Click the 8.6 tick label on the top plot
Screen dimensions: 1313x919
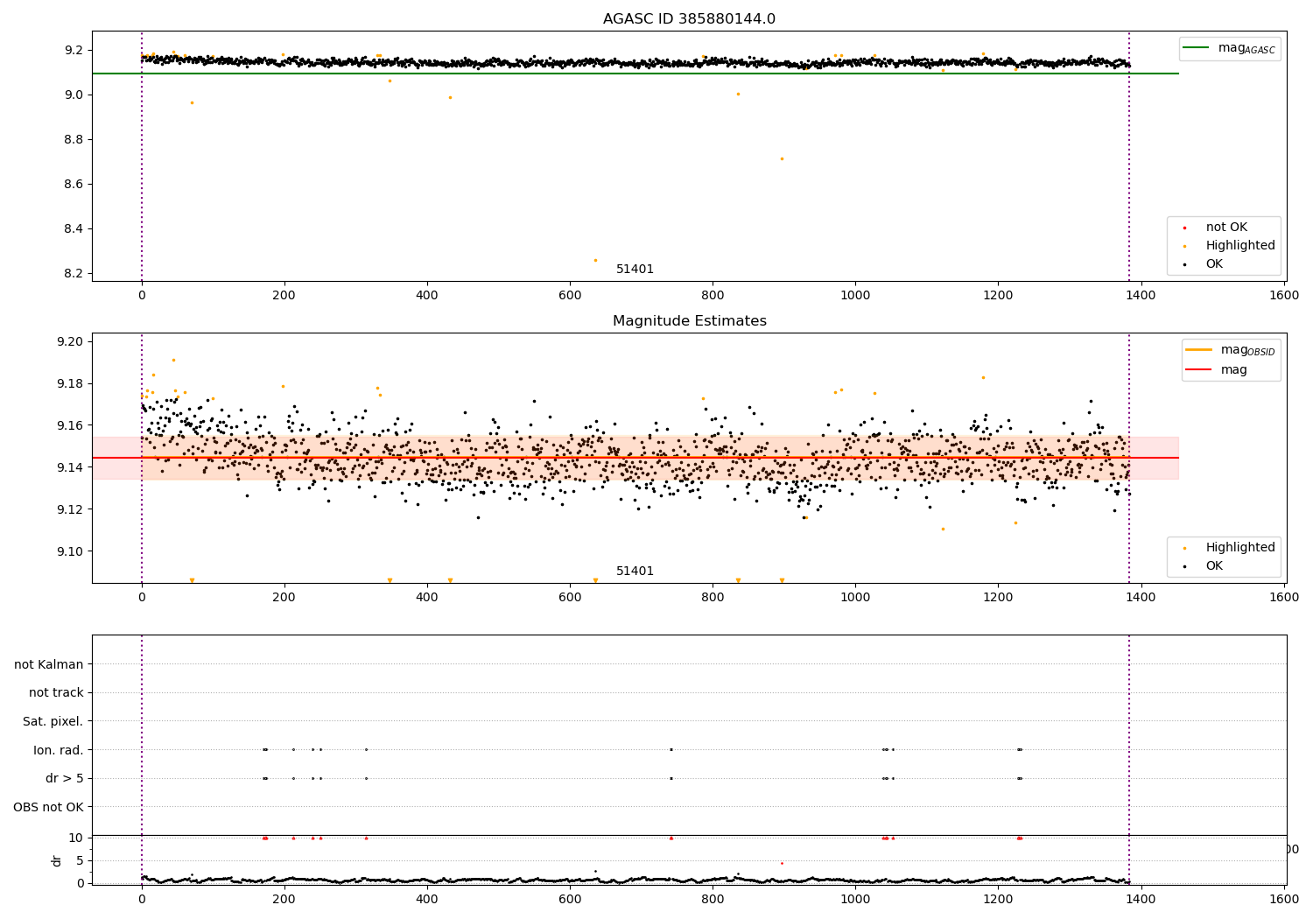[x=74, y=185]
